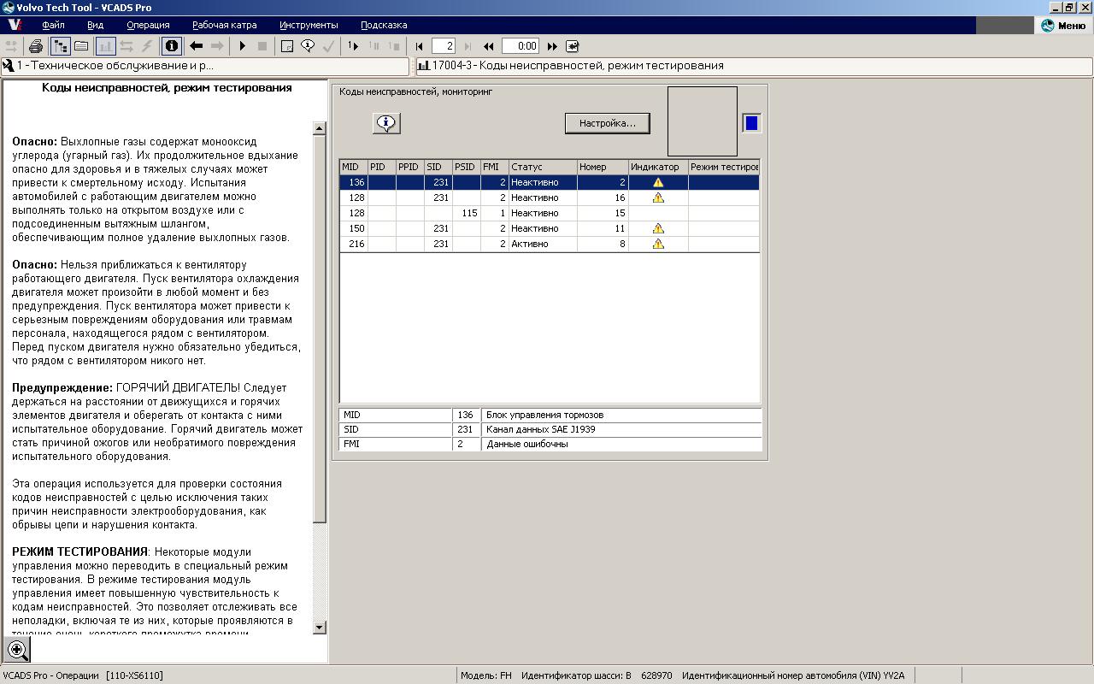Click the Volvo 'V' logo in menu bar

pos(14,25)
